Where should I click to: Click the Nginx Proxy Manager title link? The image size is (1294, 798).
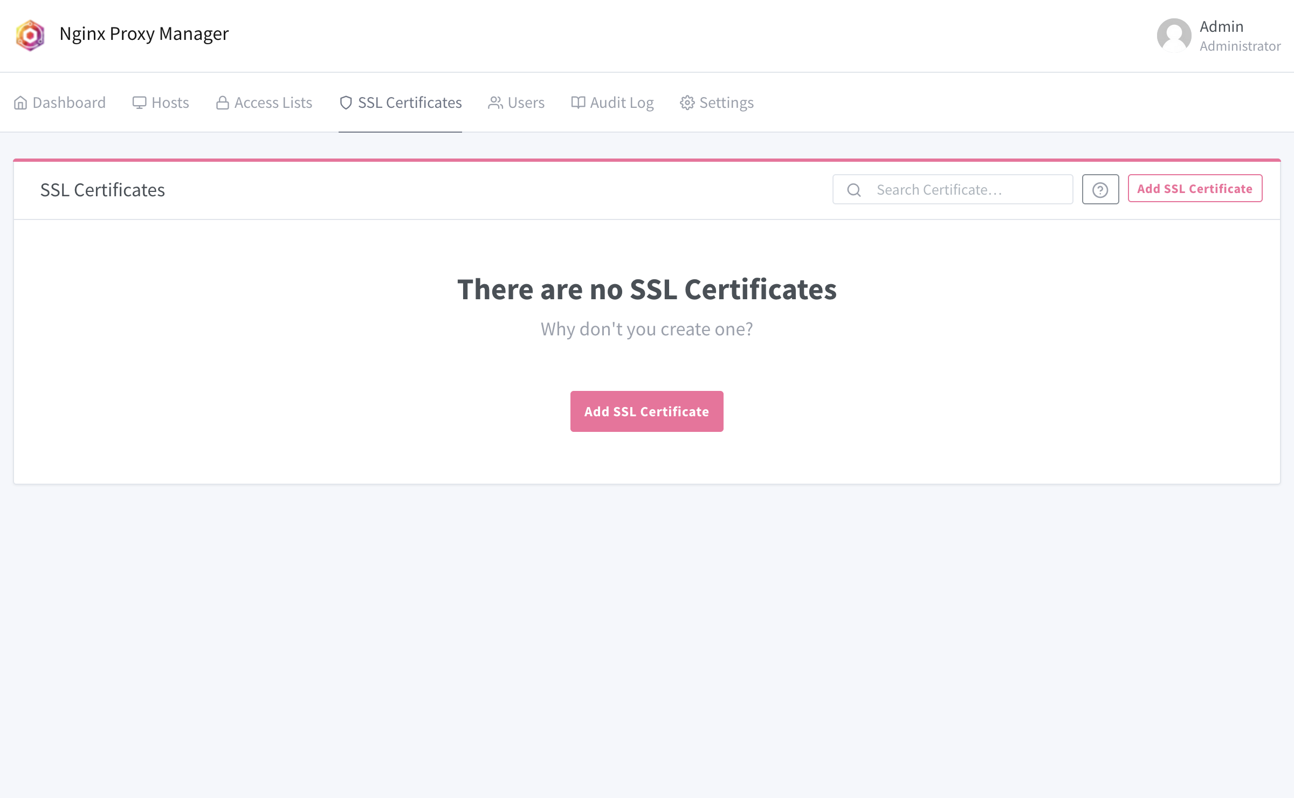coord(144,33)
